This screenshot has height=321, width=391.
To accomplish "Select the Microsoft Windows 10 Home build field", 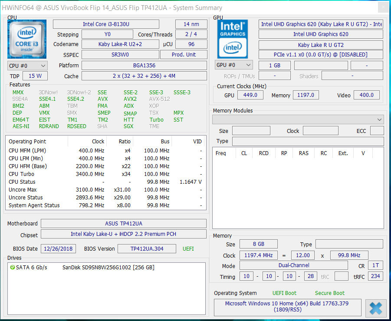I will click(288, 307).
